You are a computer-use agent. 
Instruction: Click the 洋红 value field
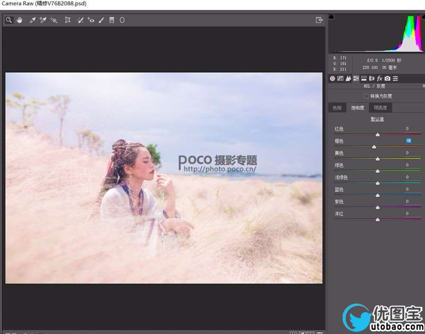coord(407,213)
